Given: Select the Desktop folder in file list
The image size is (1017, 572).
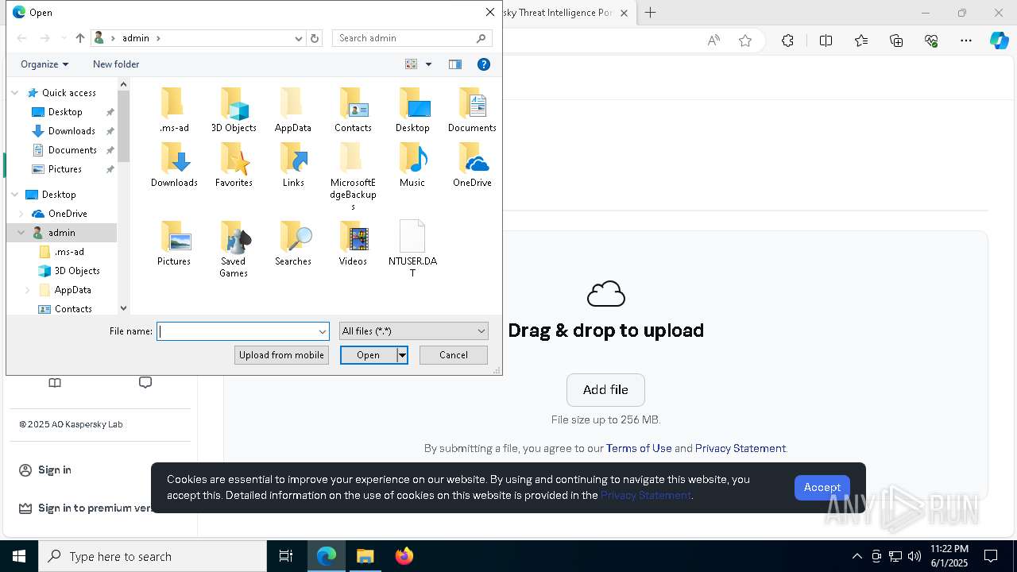Looking at the screenshot, I should [412, 110].
